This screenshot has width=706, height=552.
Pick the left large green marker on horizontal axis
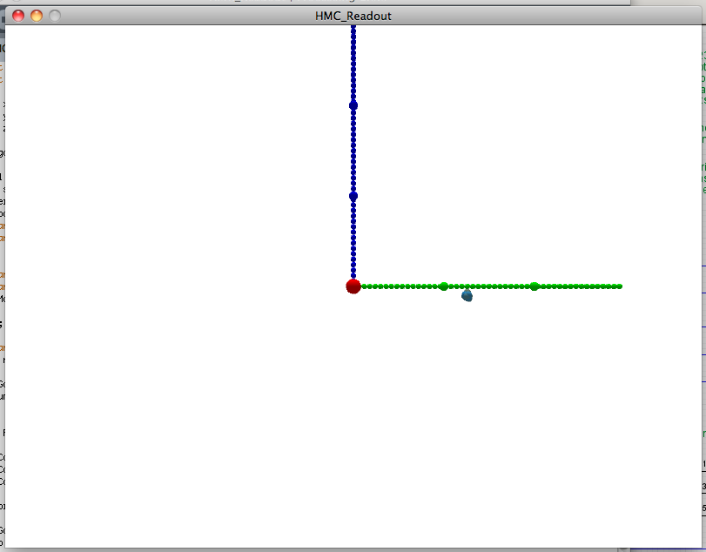coord(444,286)
